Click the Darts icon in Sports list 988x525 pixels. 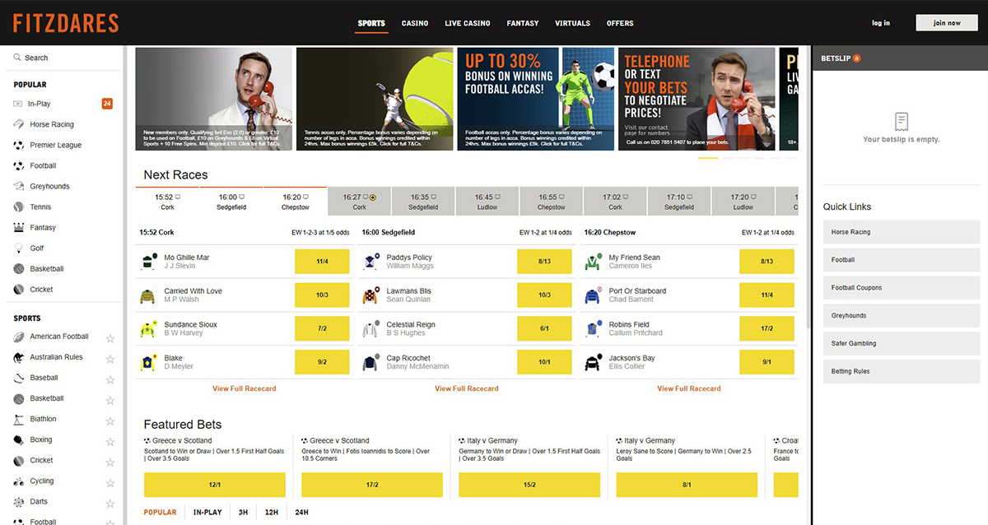(x=19, y=501)
